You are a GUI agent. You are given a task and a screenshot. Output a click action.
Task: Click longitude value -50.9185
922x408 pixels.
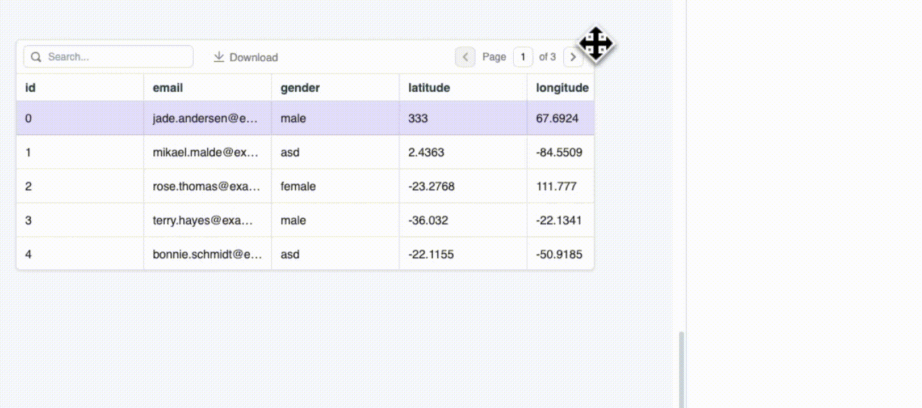[559, 254]
